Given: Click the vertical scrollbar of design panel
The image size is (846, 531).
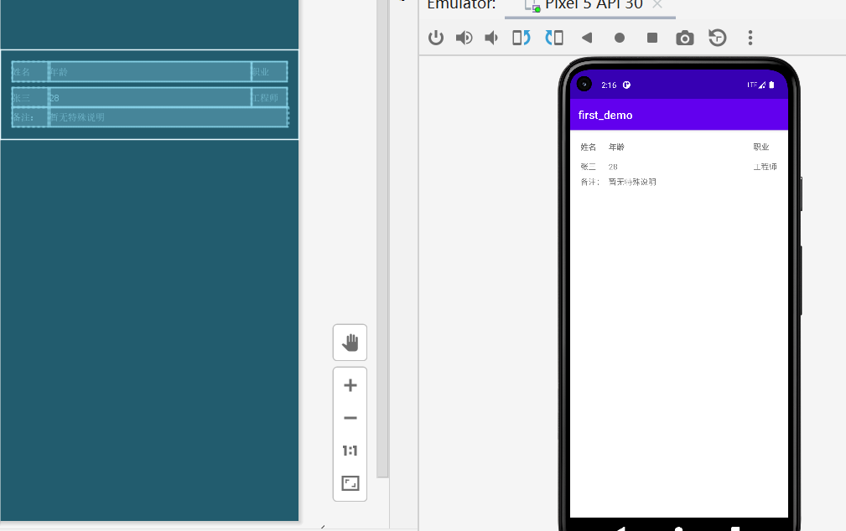Looking at the screenshot, I should coord(382,237).
